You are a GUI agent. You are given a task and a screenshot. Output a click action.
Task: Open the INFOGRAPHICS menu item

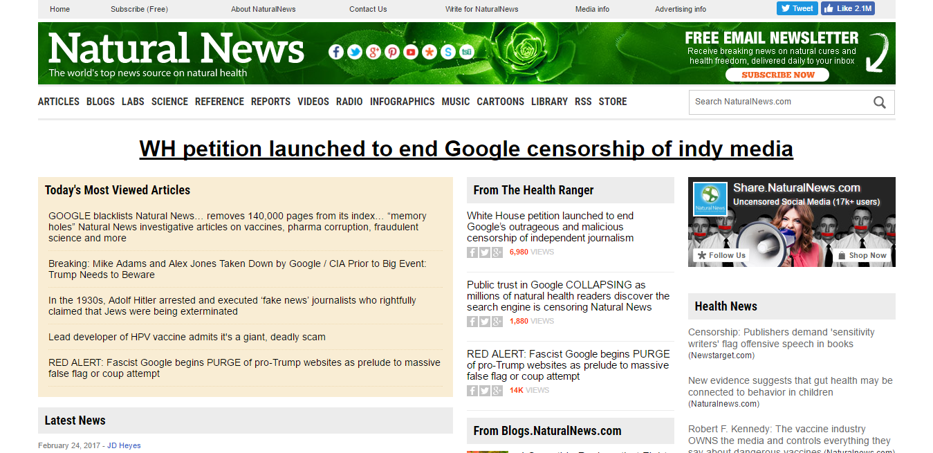point(403,102)
